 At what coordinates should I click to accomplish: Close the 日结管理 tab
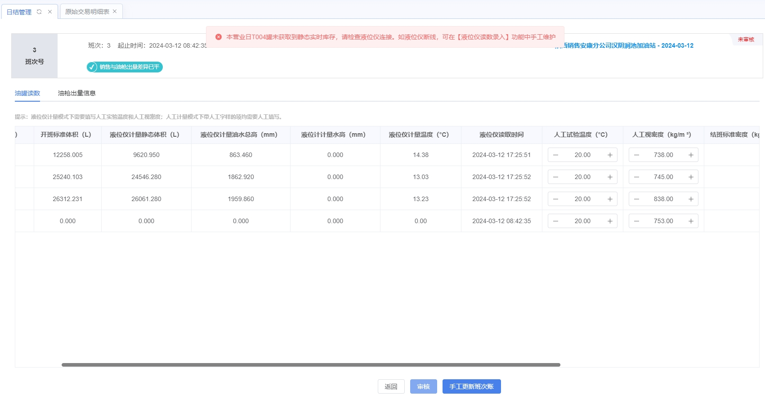click(x=50, y=12)
